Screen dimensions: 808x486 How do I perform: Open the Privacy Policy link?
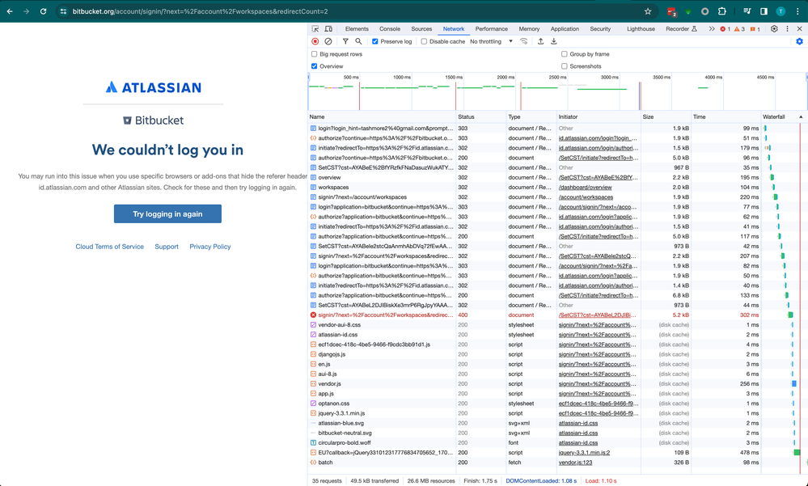point(210,247)
